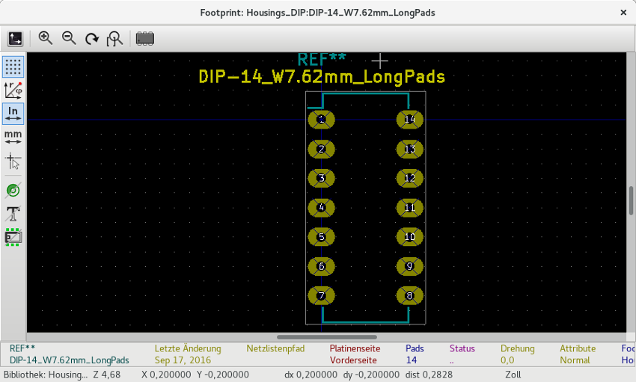
Task: Click pad 1 of the footprint
Action: (321, 120)
